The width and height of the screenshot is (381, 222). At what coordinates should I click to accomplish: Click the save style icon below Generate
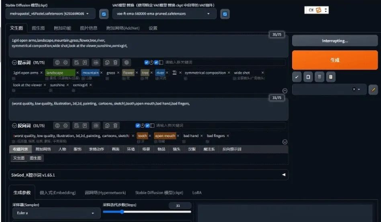[x=331, y=77]
